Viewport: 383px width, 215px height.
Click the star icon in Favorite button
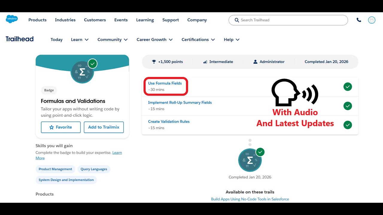pyautogui.click(x=51, y=127)
